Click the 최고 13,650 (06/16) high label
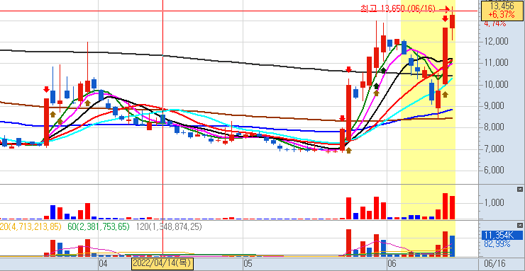Viewport: 525px width, 271px height. (x=398, y=8)
